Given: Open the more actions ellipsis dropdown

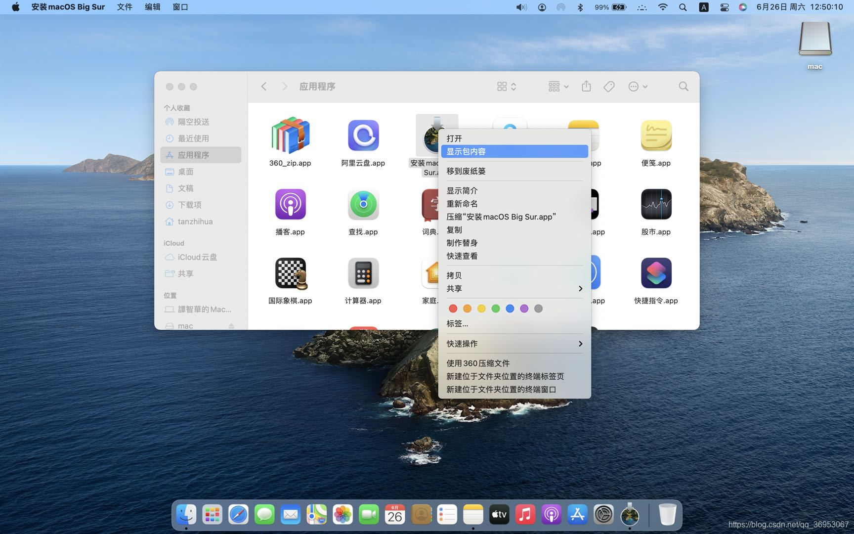Looking at the screenshot, I should pos(638,87).
